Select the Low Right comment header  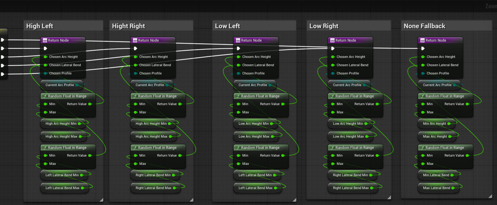pos(349,26)
